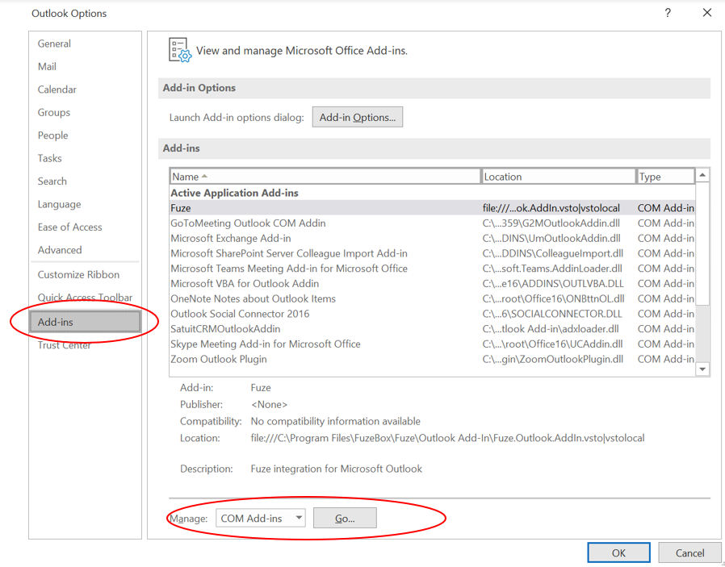Click the Help question mark icon

tap(668, 13)
